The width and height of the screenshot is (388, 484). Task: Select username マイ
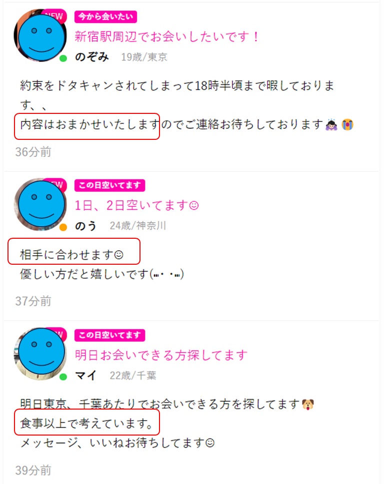click(85, 375)
